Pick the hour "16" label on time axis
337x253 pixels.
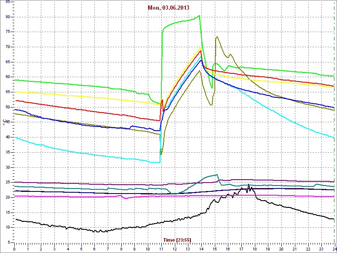point(228,249)
